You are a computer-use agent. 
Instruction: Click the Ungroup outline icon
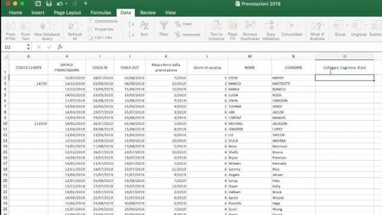coord(357,26)
